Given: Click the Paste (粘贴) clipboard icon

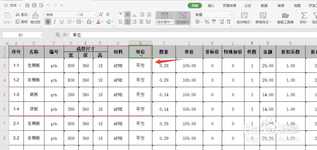Looking at the screenshot, I should pos(8,15).
